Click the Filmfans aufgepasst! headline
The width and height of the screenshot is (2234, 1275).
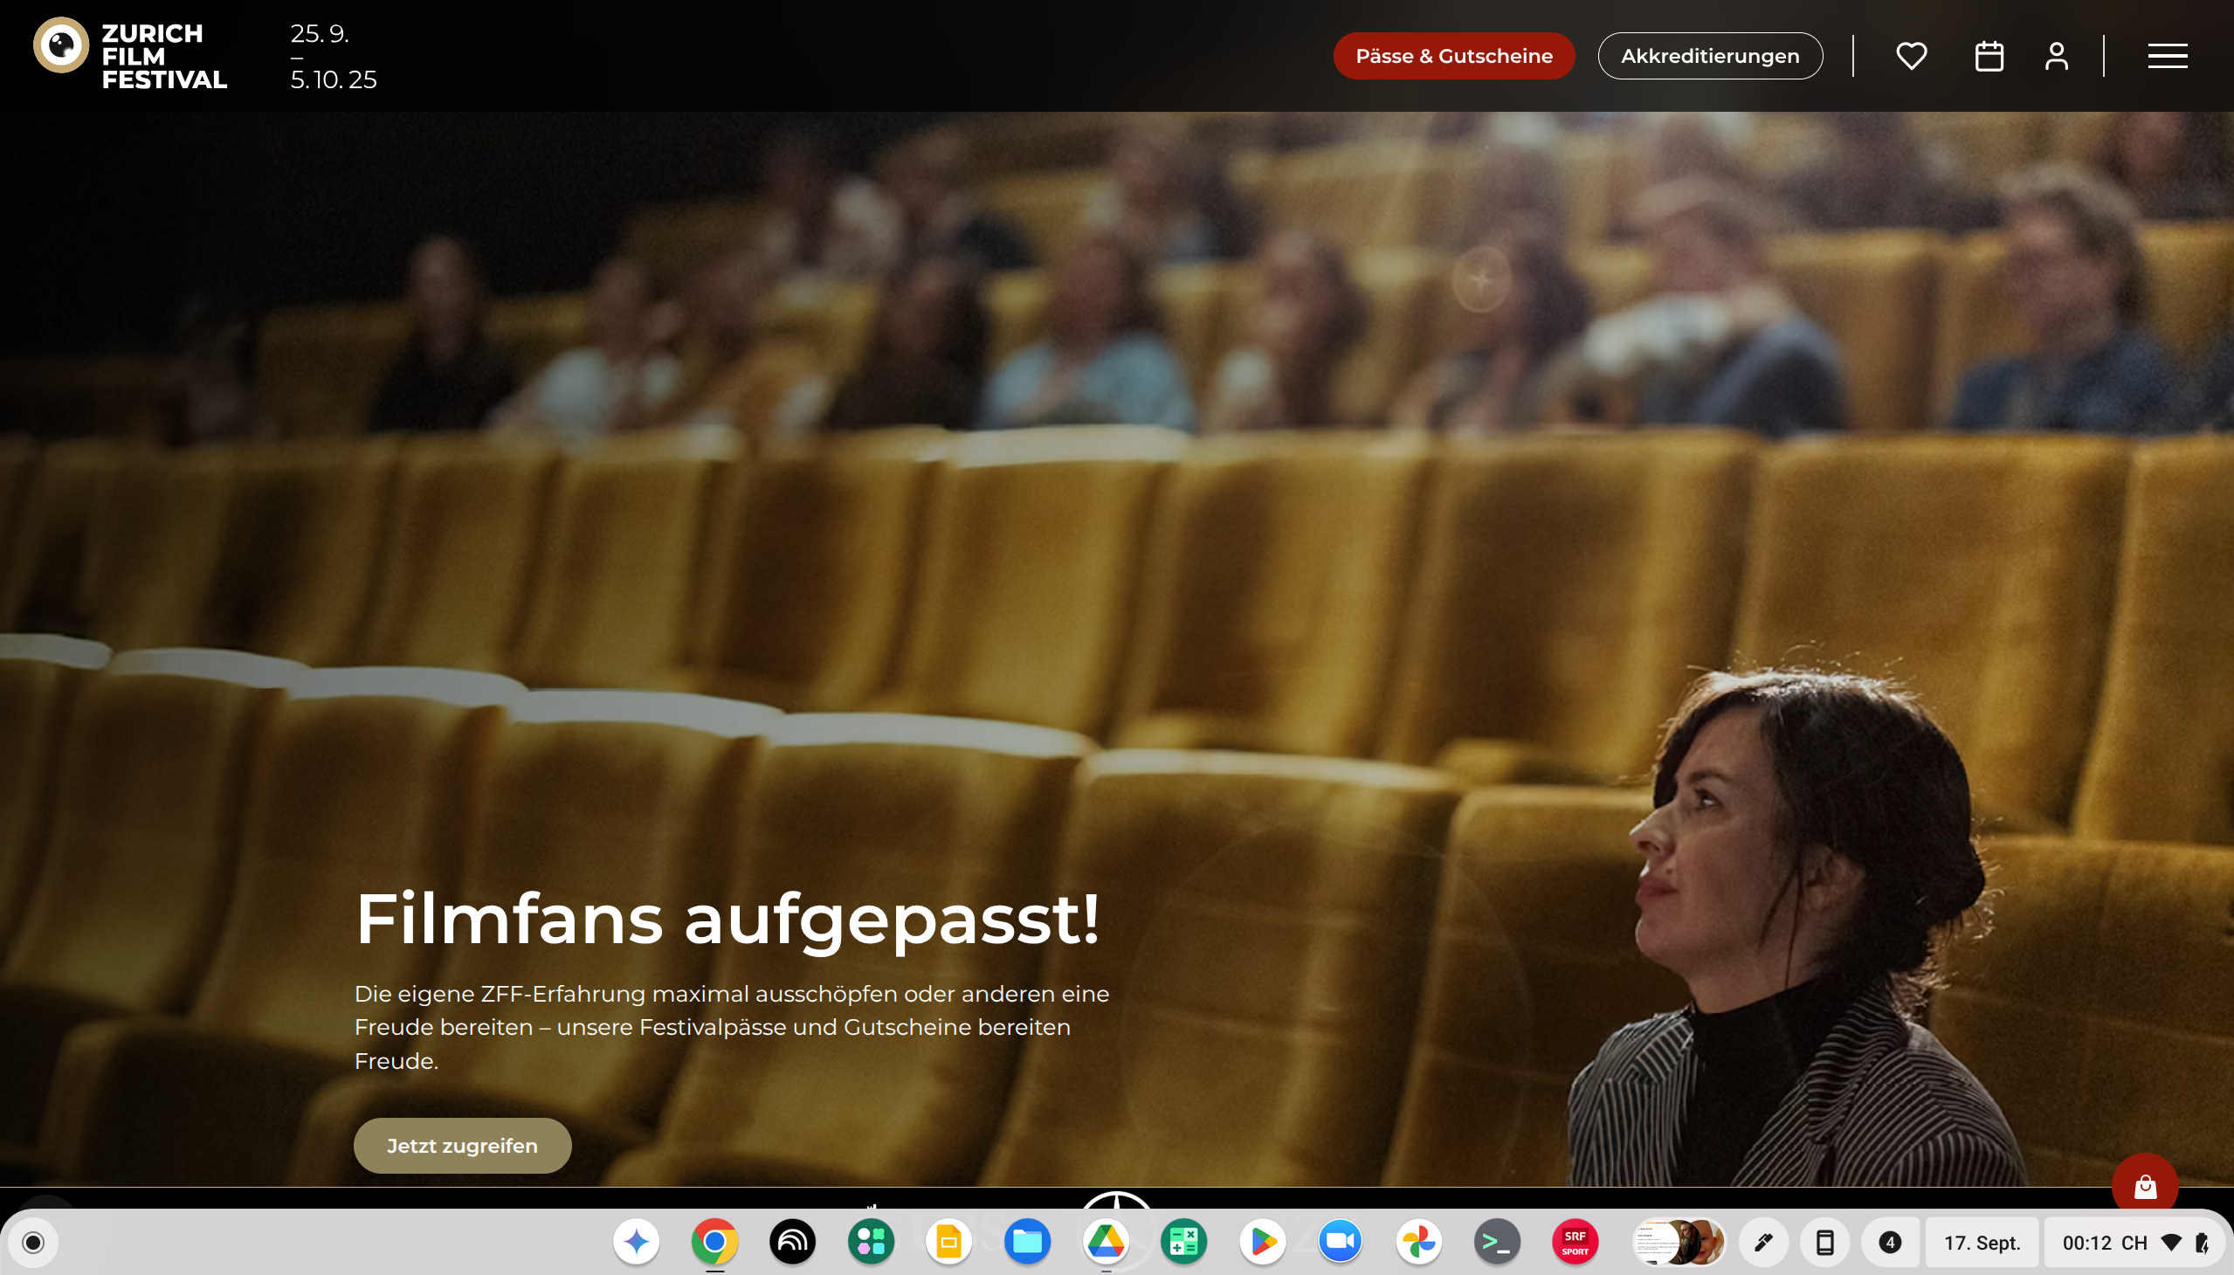click(x=727, y=919)
